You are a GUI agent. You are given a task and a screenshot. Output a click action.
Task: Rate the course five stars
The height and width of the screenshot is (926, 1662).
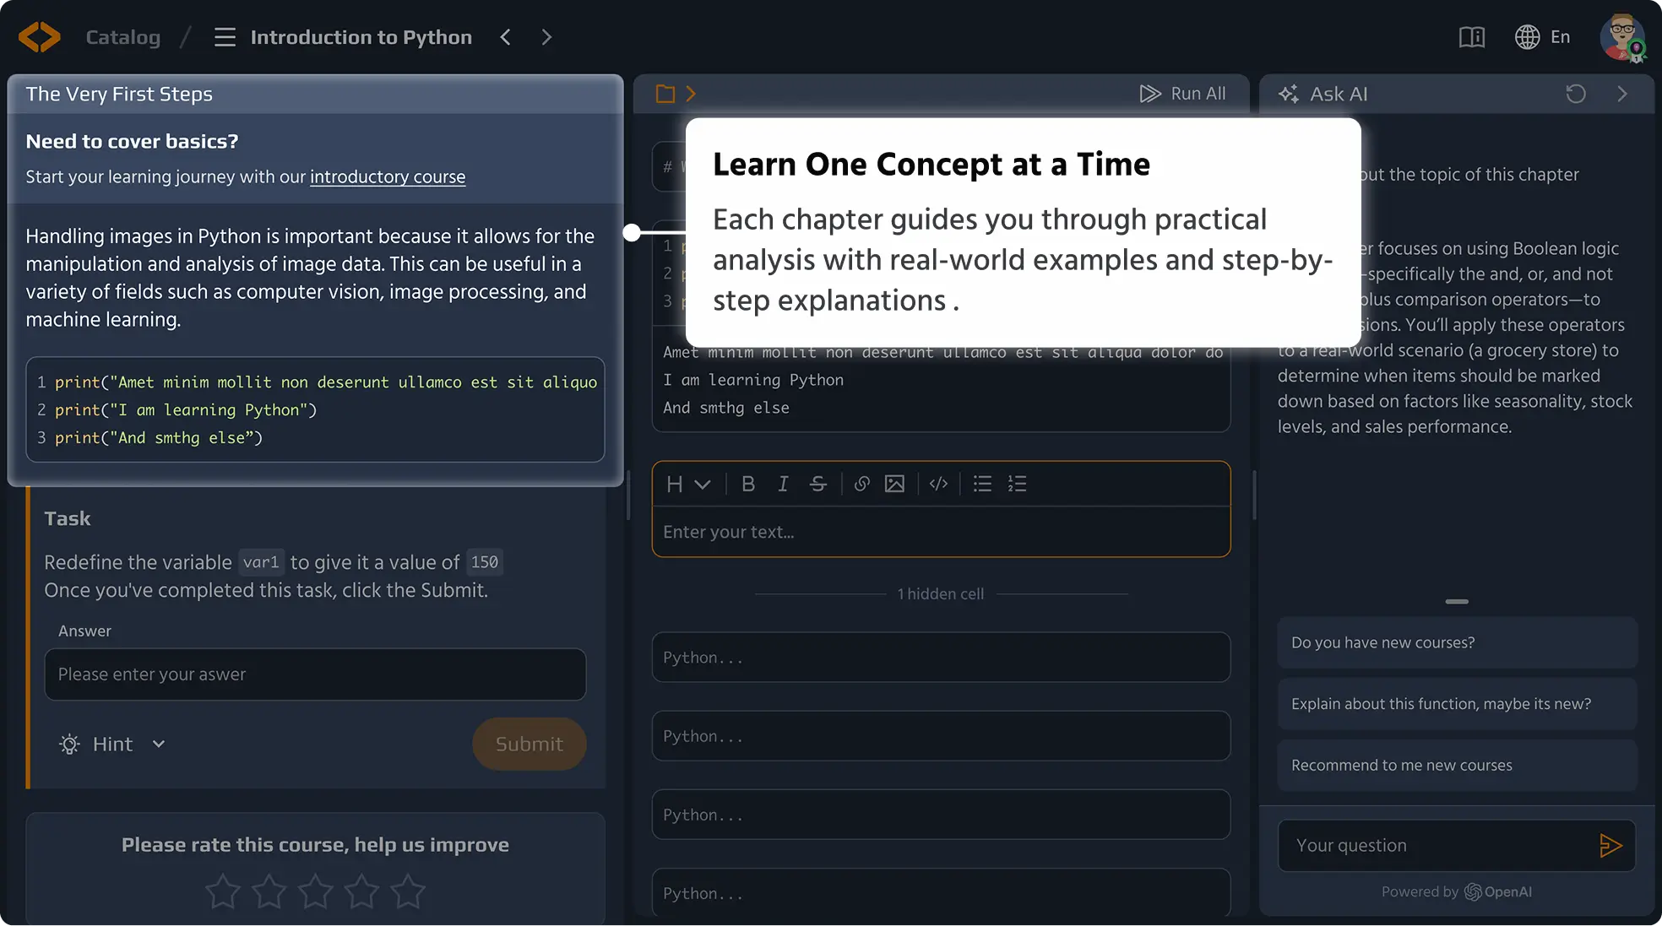[408, 891]
